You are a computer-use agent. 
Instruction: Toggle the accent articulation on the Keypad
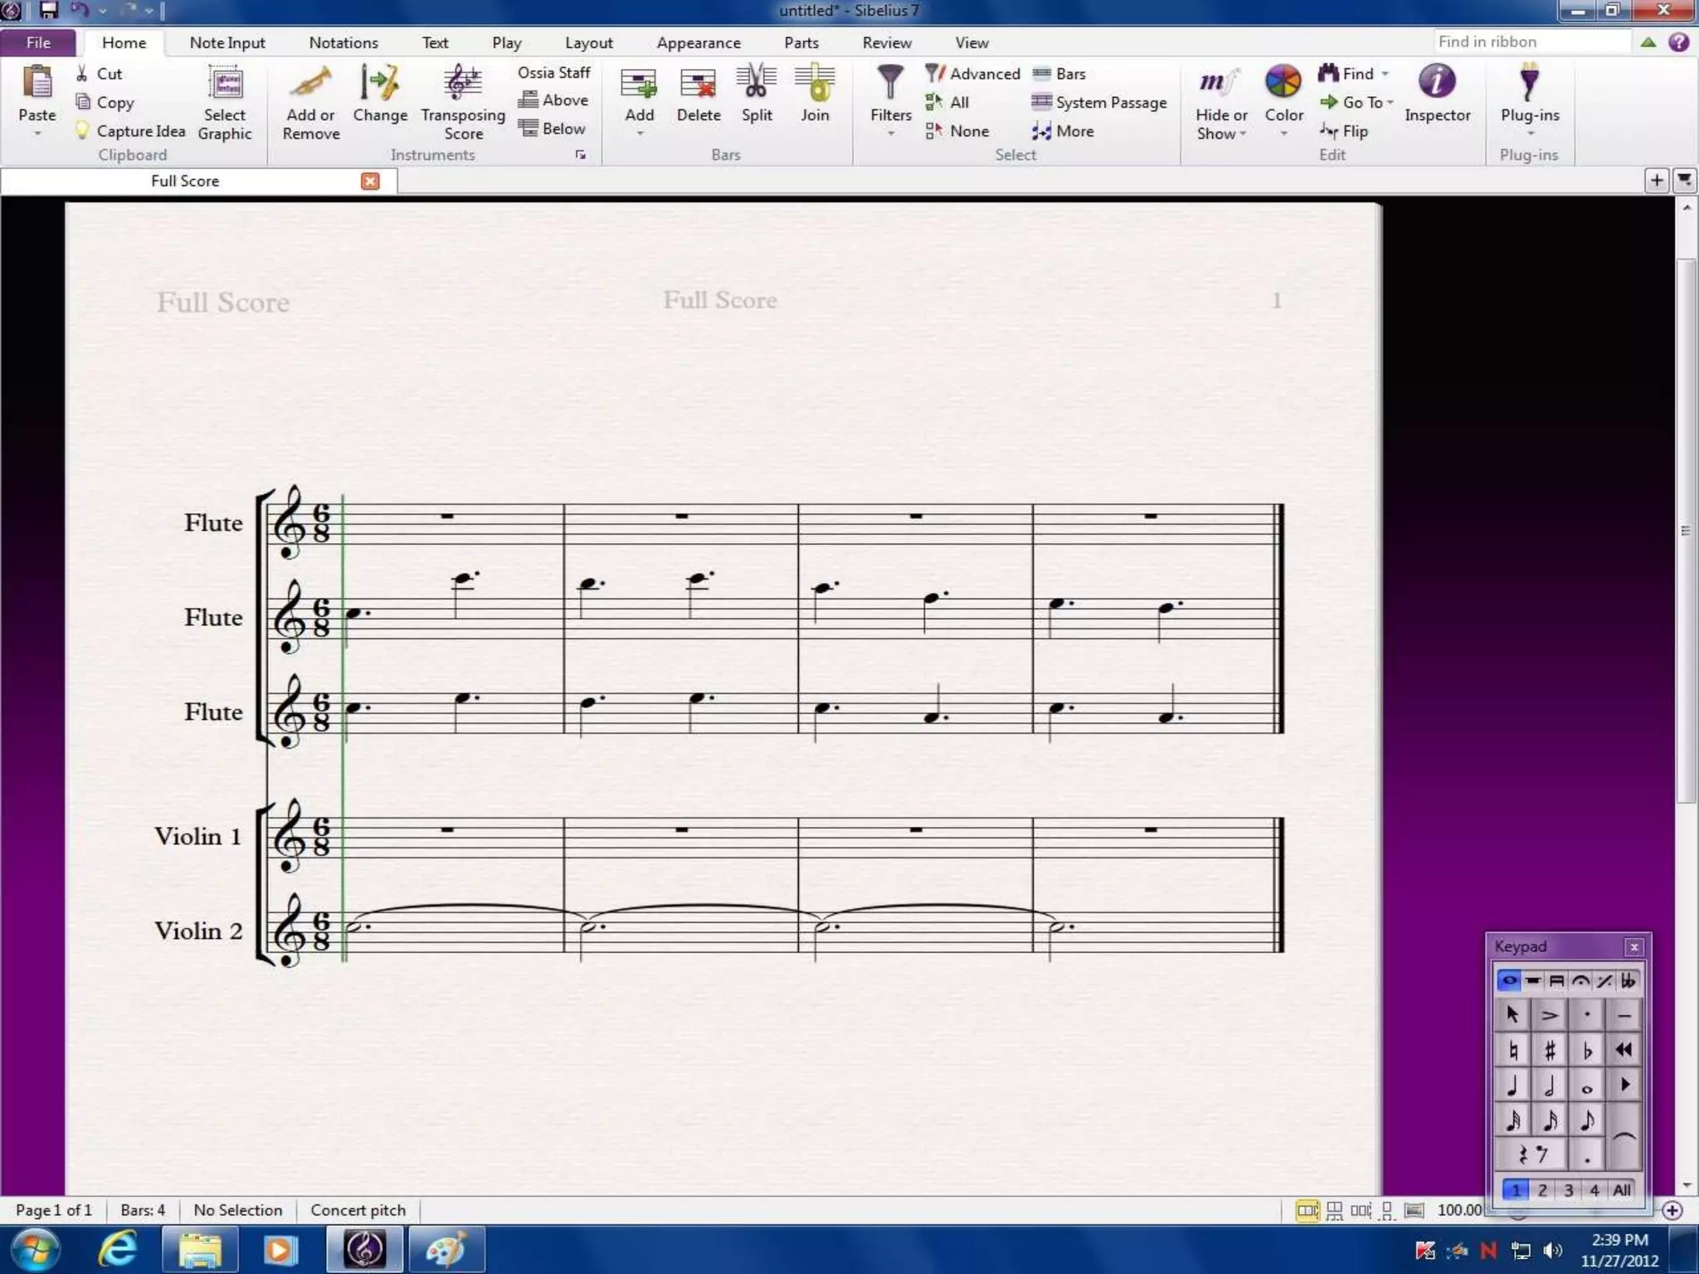click(1550, 1014)
